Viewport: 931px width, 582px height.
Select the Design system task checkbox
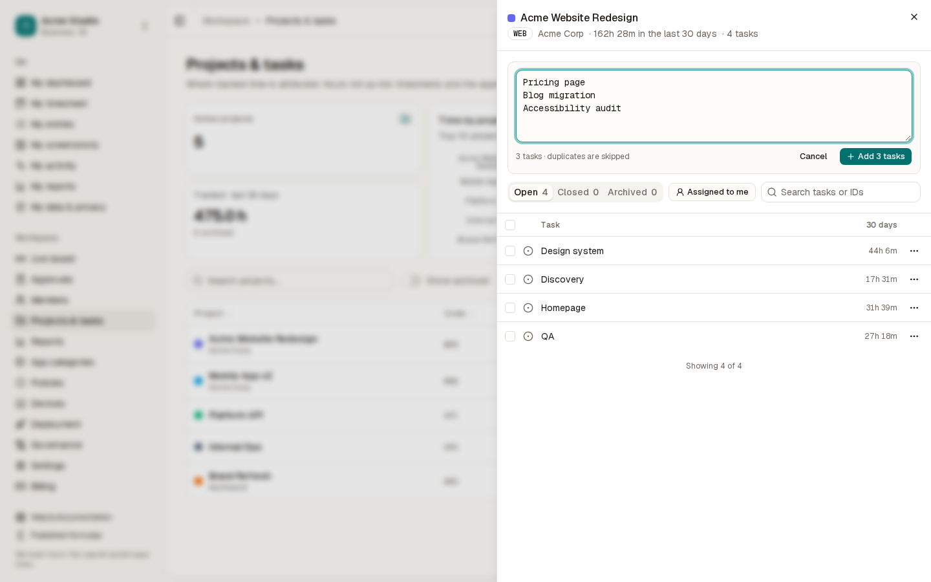(x=510, y=251)
